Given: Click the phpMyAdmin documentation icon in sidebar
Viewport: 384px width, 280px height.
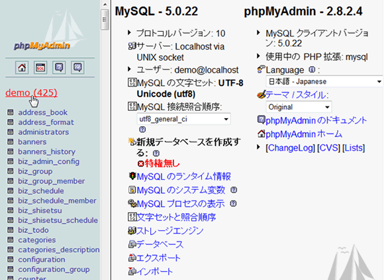Looking at the screenshot, I should [59, 67].
